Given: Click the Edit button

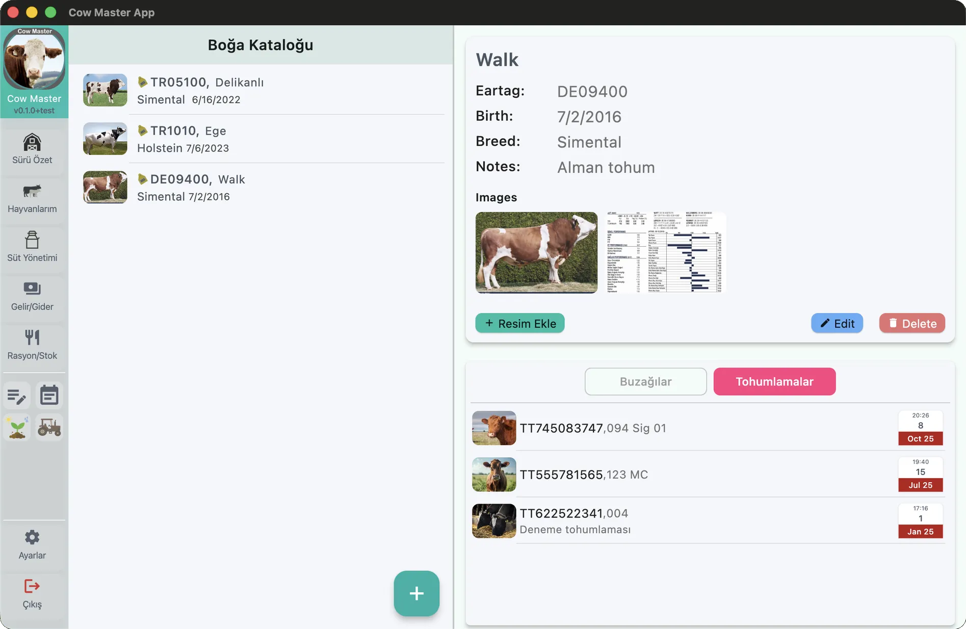Looking at the screenshot, I should coord(837,324).
